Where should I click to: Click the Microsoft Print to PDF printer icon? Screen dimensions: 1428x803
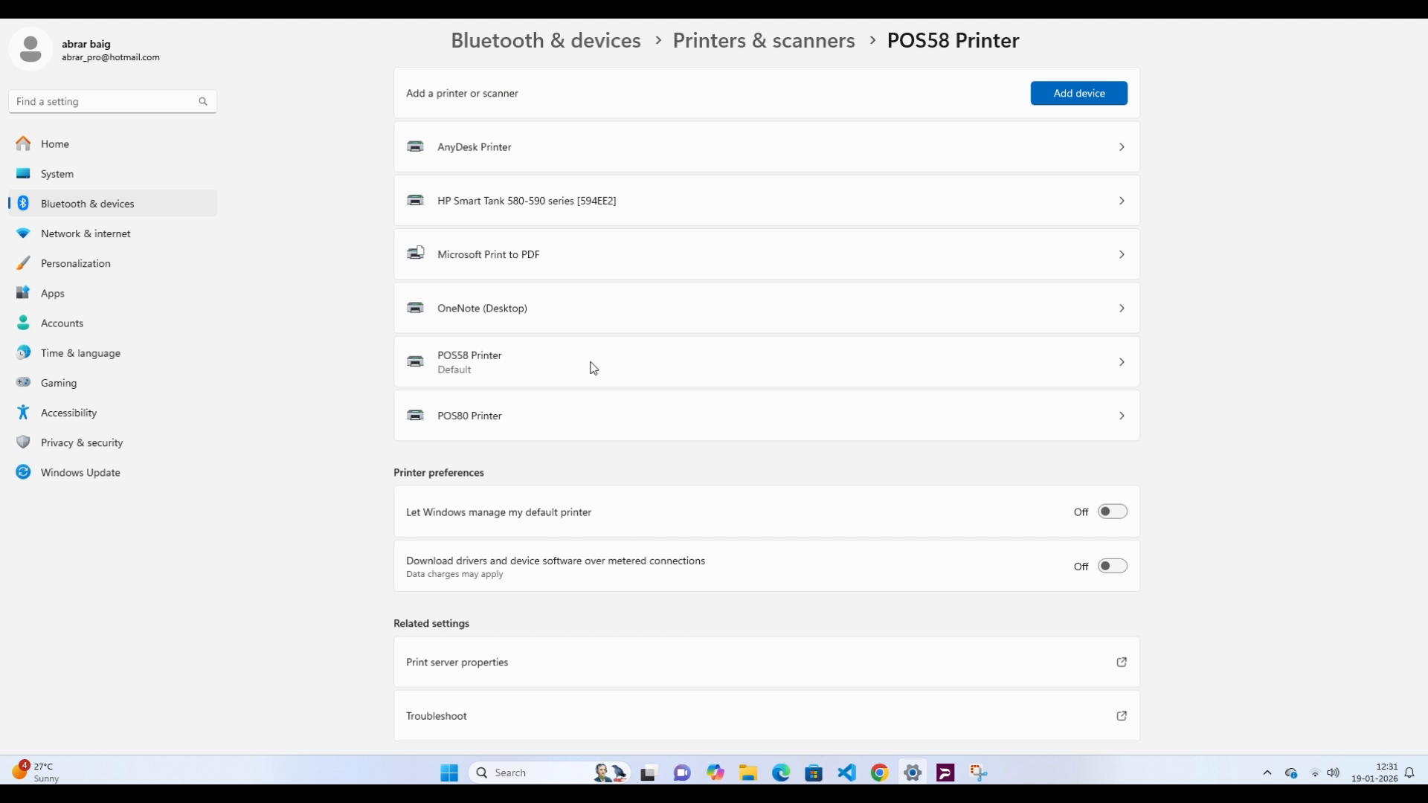[415, 254]
